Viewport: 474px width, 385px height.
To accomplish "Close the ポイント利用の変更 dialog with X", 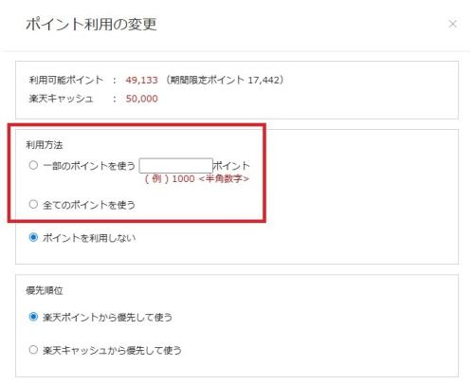I will point(452,24).
